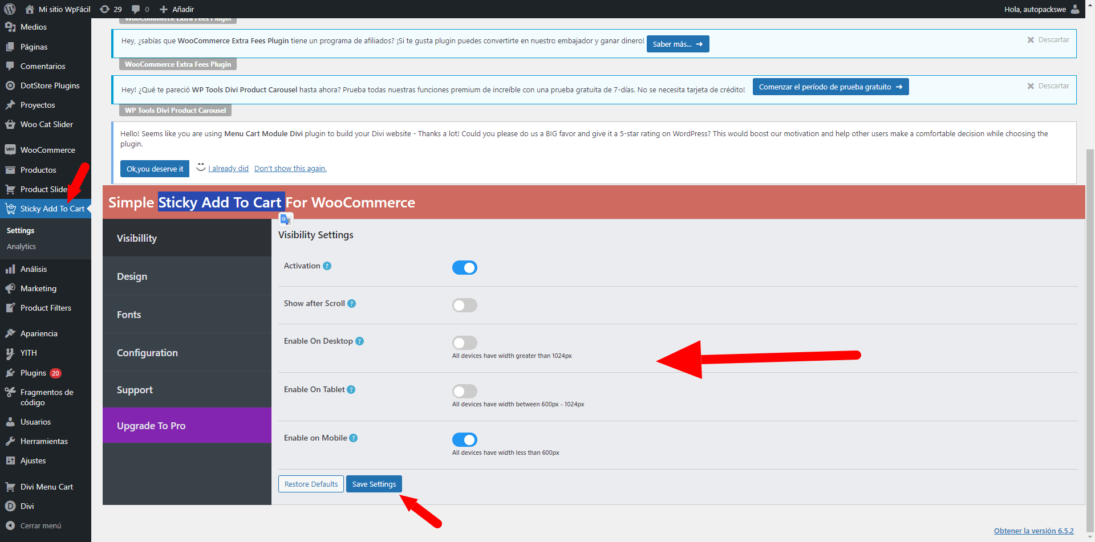This screenshot has width=1095, height=542.
Task: Open help icon beside Show after Scroll
Action: tap(351, 304)
